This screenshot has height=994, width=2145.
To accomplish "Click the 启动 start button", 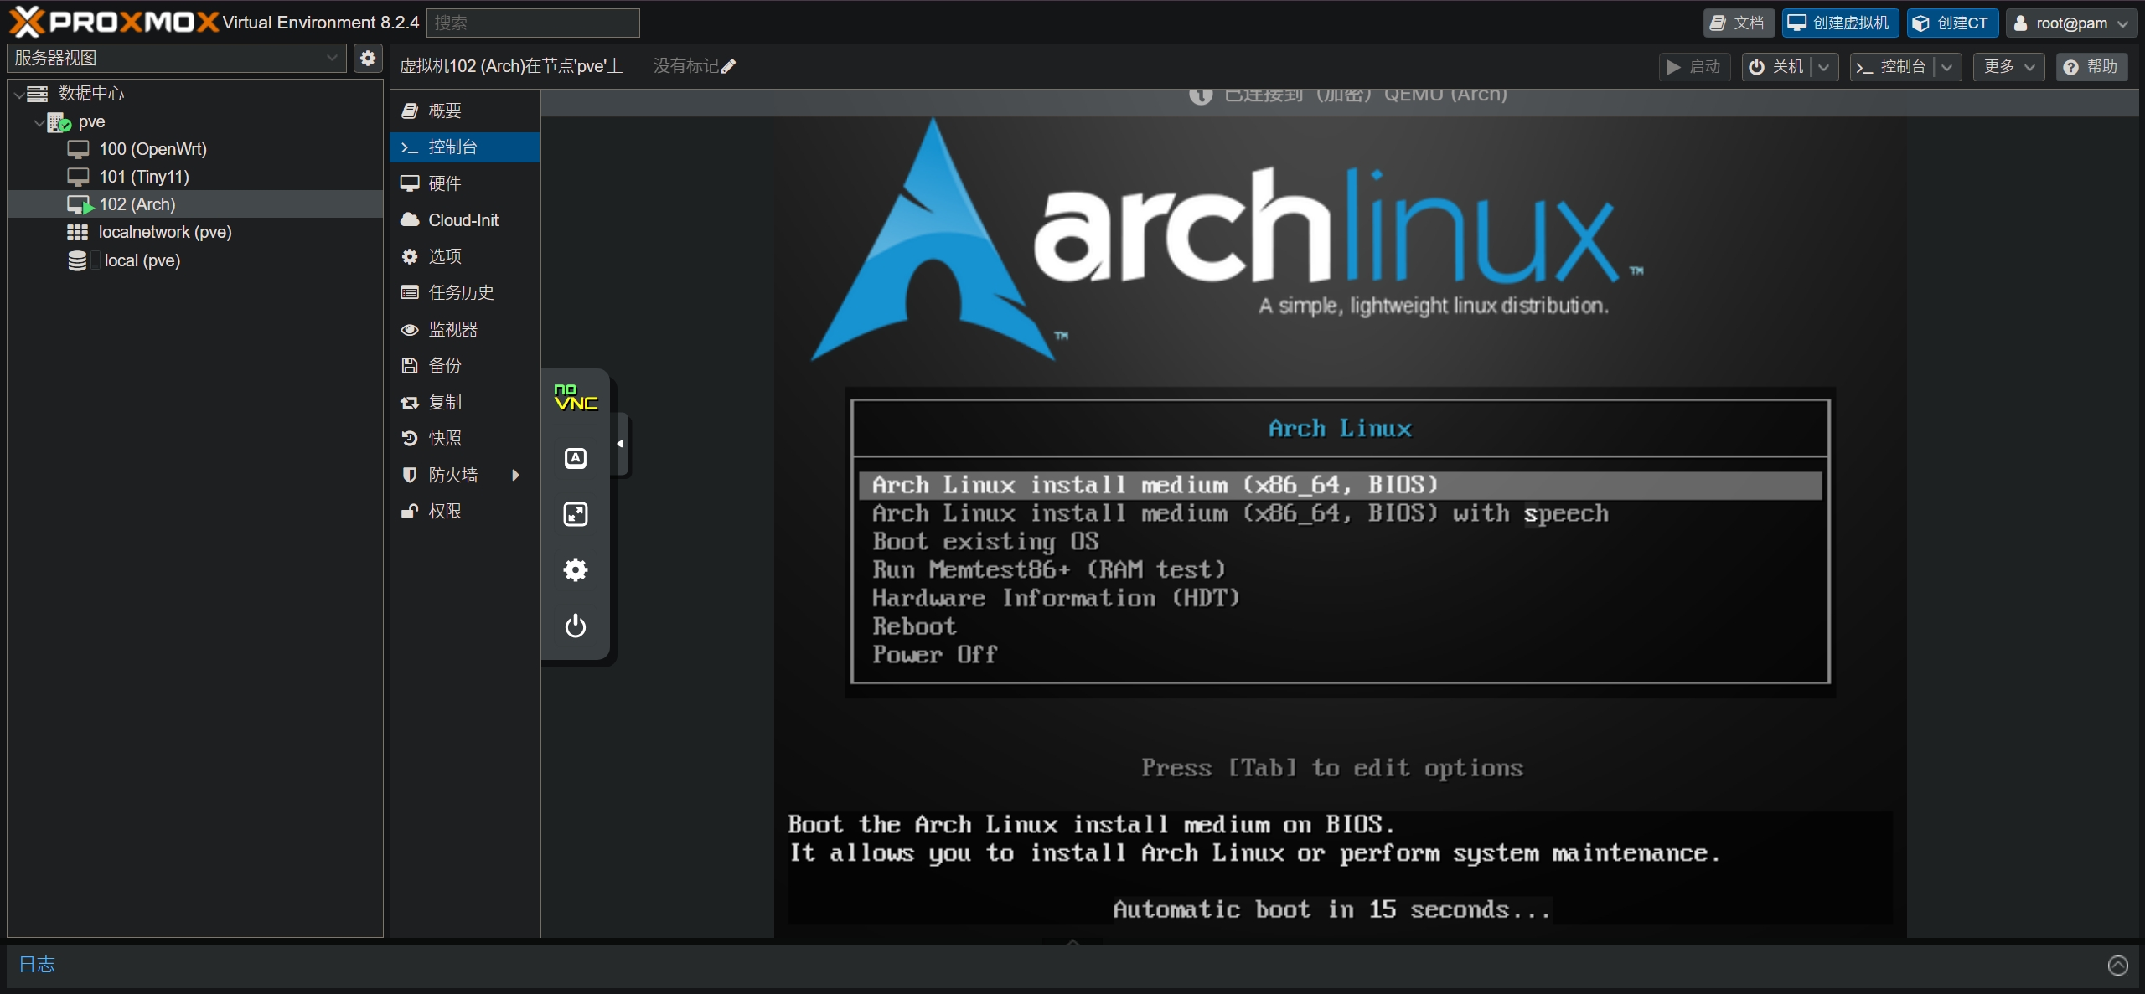I will tap(1694, 67).
